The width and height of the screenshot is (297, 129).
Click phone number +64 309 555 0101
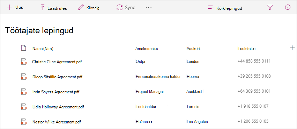[x=254, y=91]
